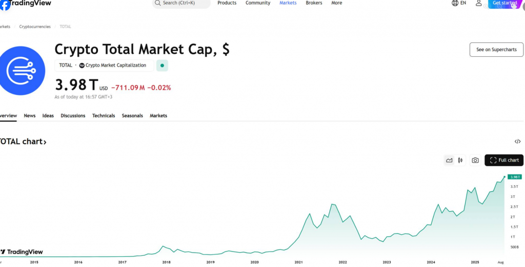Image resolution: width=525 pixels, height=267 pixels.
Task: Click the globe language icon
Action: coord(455,3)
